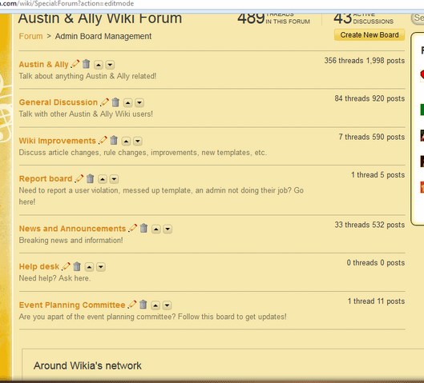Trash the Event Planning Committee board
The width and height of the screenshot is (424, 383).
(x=143, y=305)
